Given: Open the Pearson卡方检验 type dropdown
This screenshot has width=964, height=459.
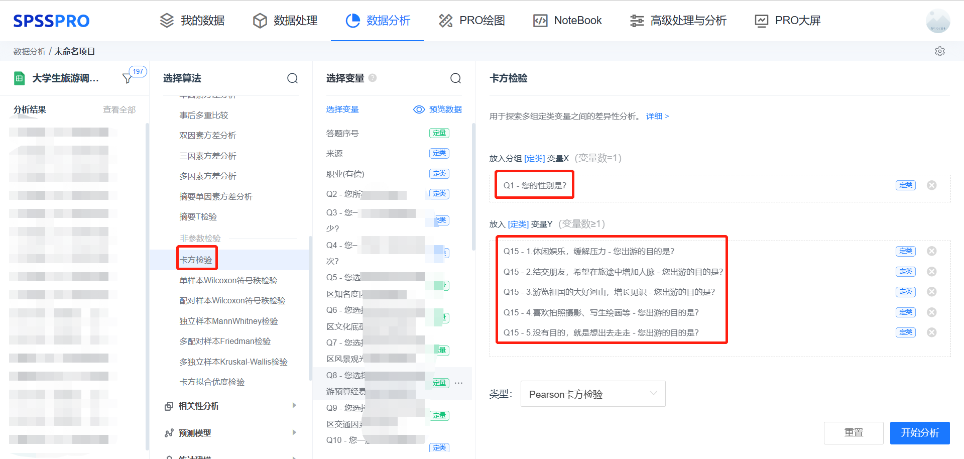Looking at the screenshot, I should coord(593,394).
